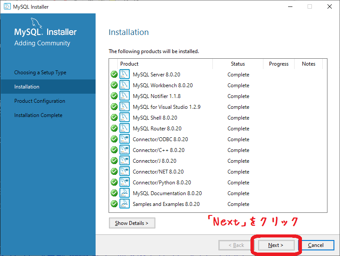Click the MySQL Shell 8.0.20 product icon

[x=125, y=117]
